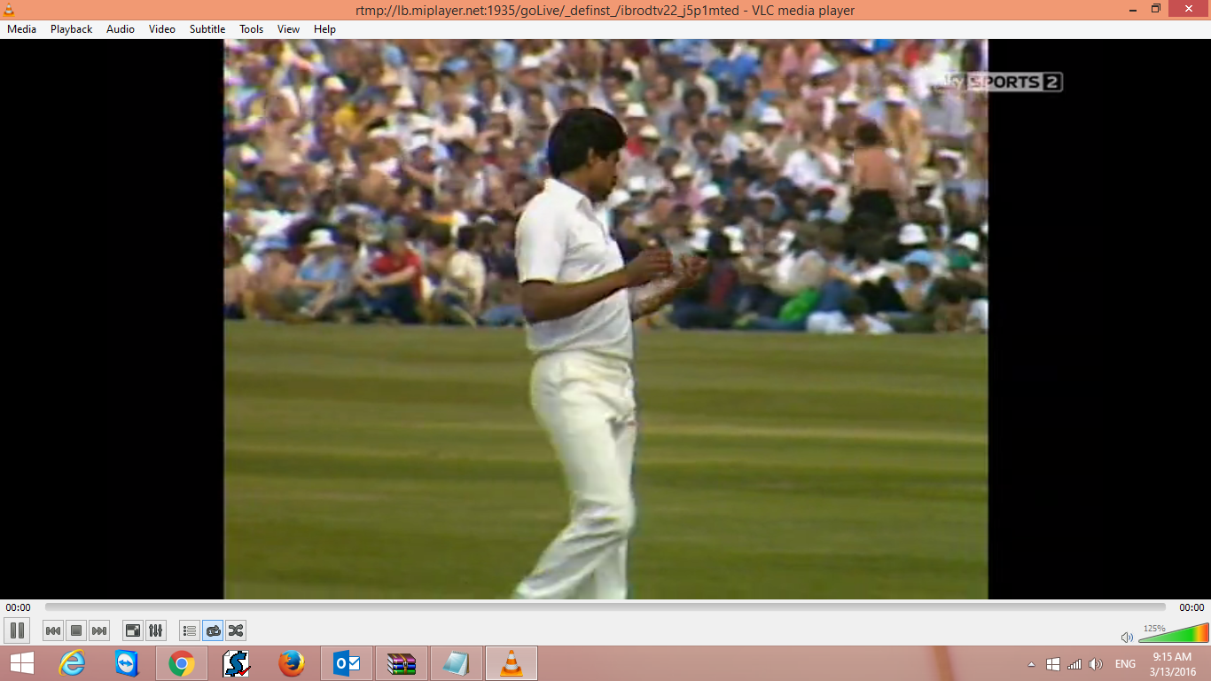The width and height of the screenshot is (1211, 681).
Task: Open Outlook from the taskbar
Action: tap(347, 663)
